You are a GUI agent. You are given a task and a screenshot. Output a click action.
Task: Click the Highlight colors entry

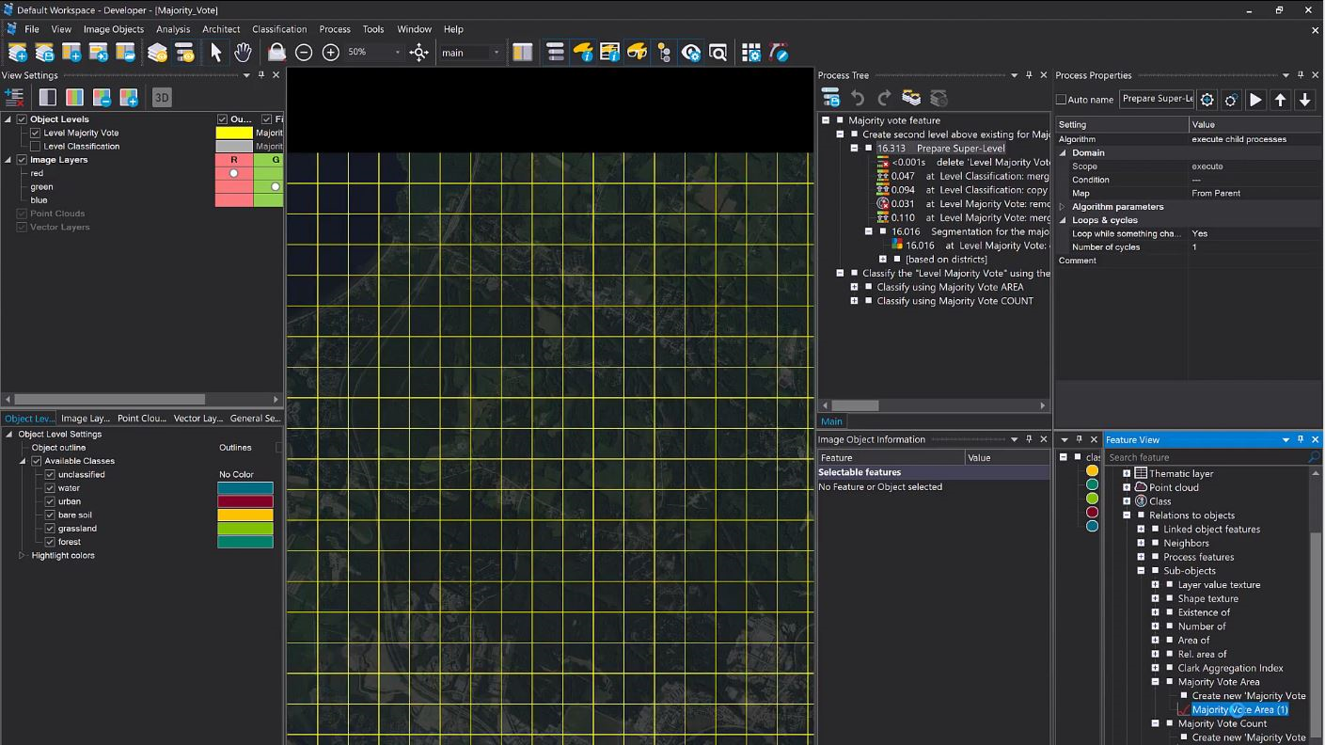(x=63, y=555)
